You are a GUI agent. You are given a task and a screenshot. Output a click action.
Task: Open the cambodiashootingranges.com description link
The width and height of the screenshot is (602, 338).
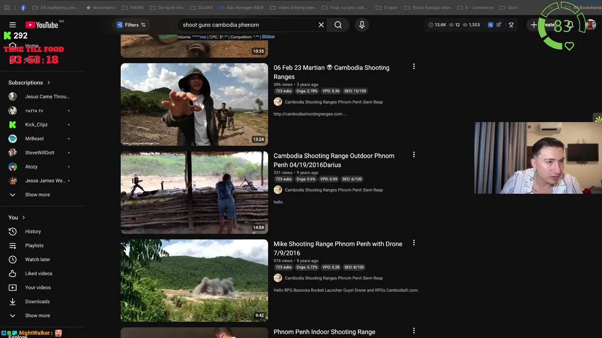pos(310,114)
